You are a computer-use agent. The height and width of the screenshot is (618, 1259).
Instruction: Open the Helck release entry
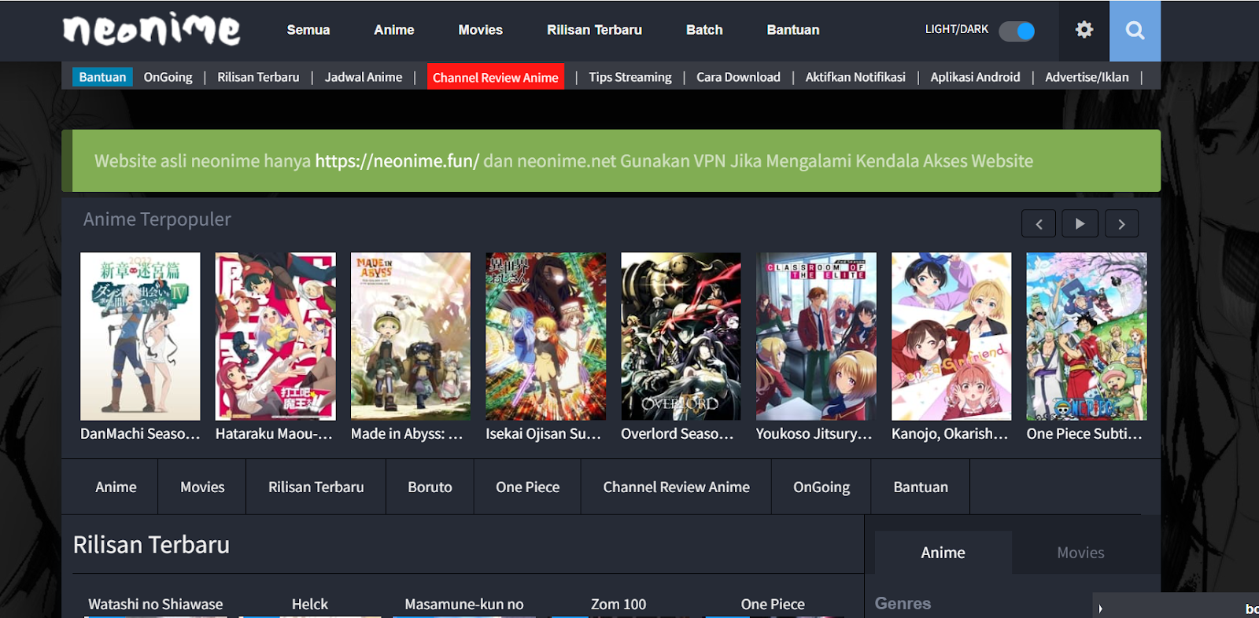coord(310,605)
